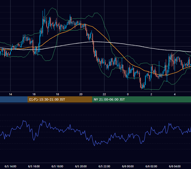Click the 6/6 02:00 date label

pos(151,166)
